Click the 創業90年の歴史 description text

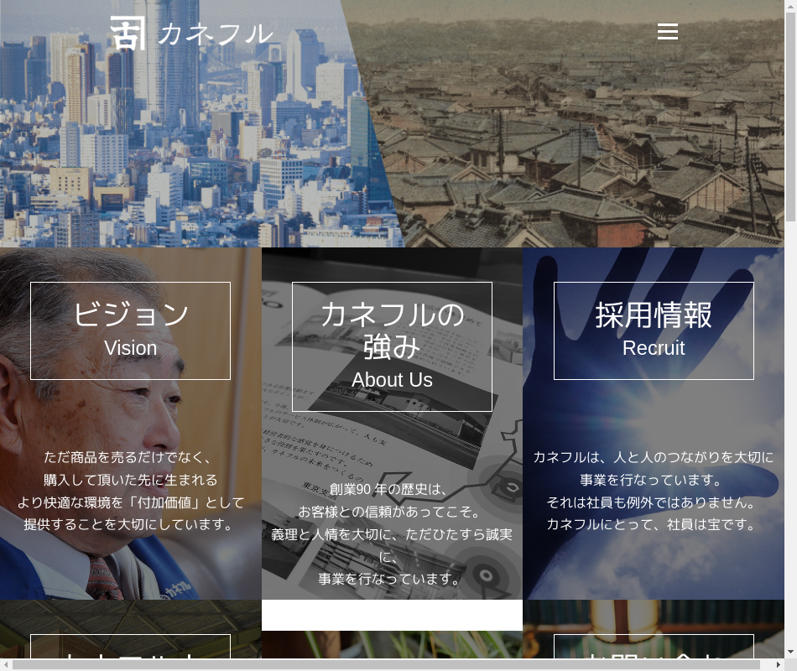[392, 533]
